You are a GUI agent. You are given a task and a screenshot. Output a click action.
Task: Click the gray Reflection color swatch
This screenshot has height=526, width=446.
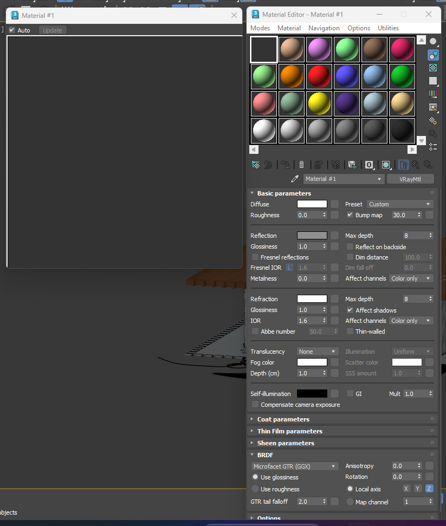click(x=312, y=236)
